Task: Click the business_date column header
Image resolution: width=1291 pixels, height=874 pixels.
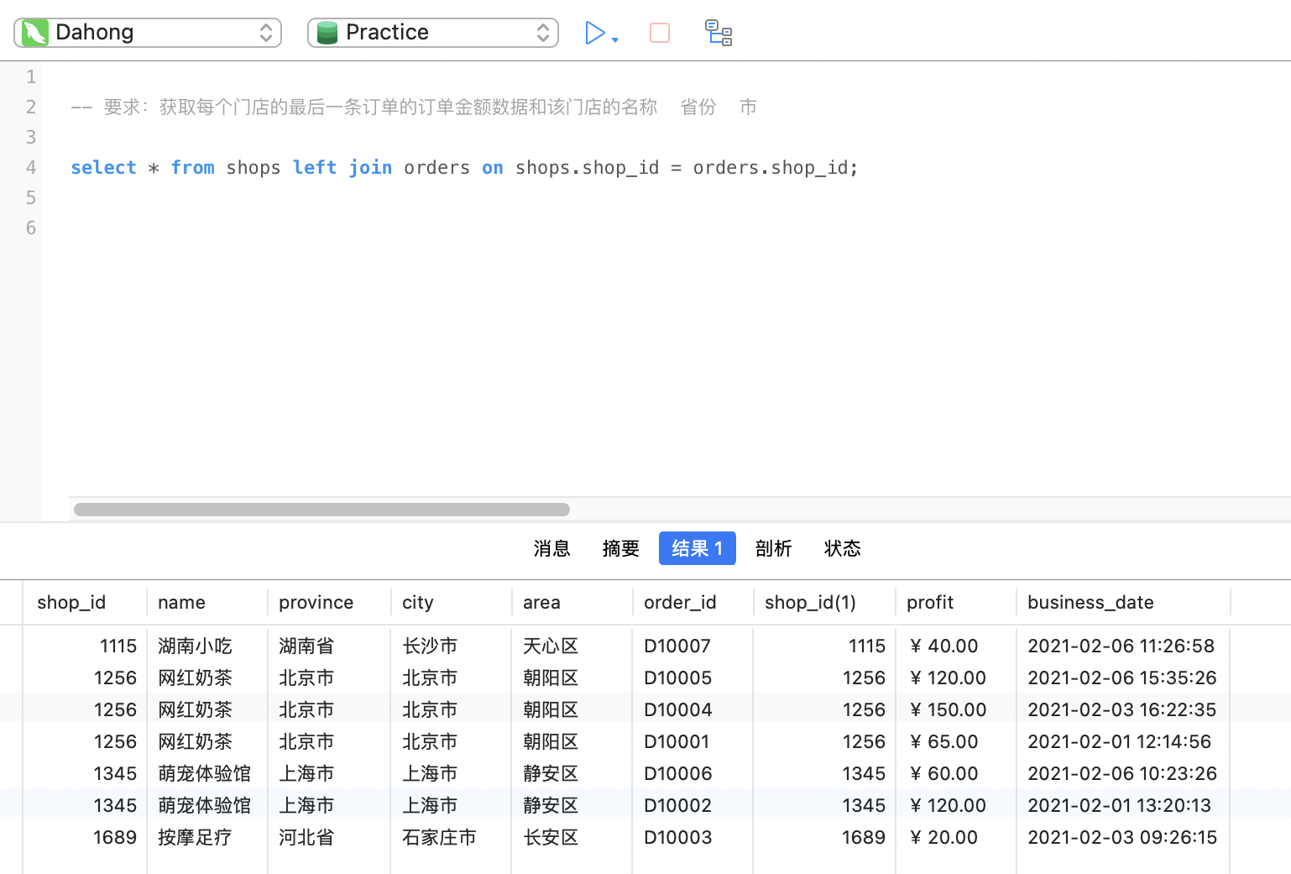Action: 1123,602
